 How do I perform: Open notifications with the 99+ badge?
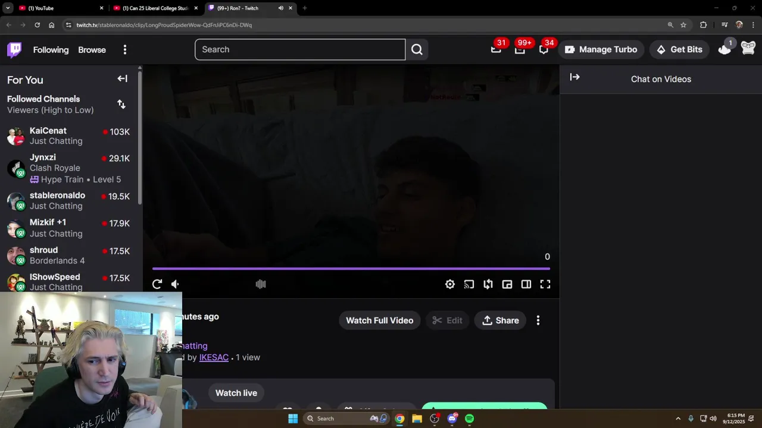click(520, 49)
